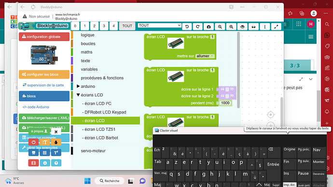The width and height of the screenshot is (333, 187).
Task: Click the zoom in magnifier icon
Action: point(231,27)
